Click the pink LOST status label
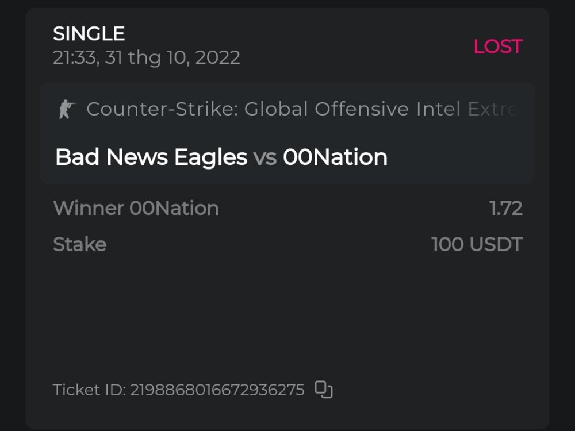This screenshot has height=431, width=575. click(x=497, y=47)
